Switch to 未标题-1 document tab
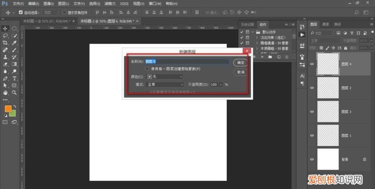 tap(46, 21)
